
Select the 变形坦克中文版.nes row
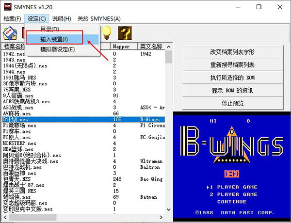pyautogui.click(x=83, y=209)
